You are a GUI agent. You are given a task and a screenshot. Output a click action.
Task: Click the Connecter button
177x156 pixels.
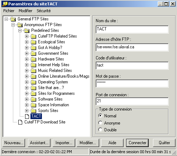pyautogui.click(x=137, y=143)
